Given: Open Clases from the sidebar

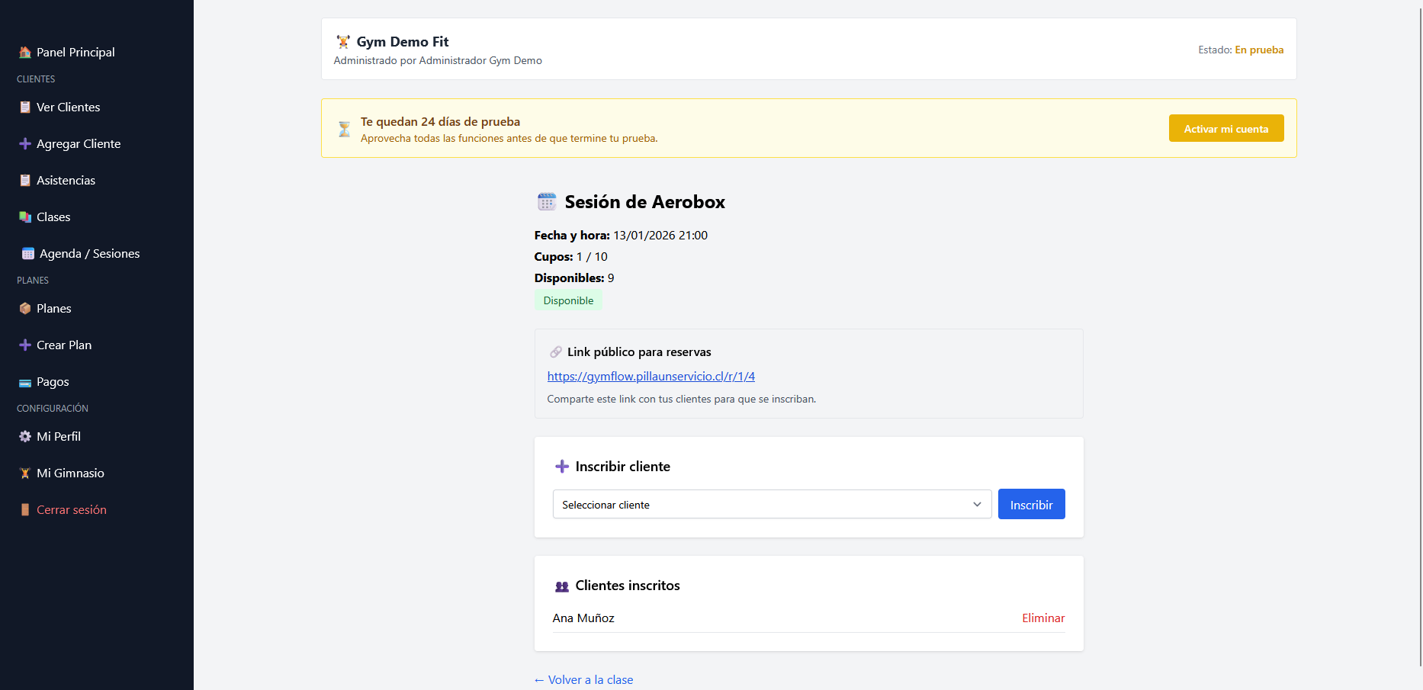Looking at the screenshot, I should point(53,217).
